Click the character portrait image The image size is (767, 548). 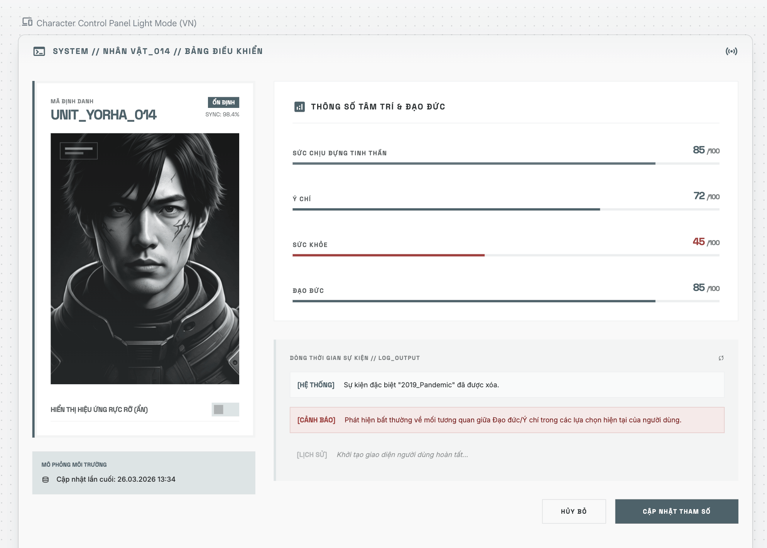pos(145,259)
